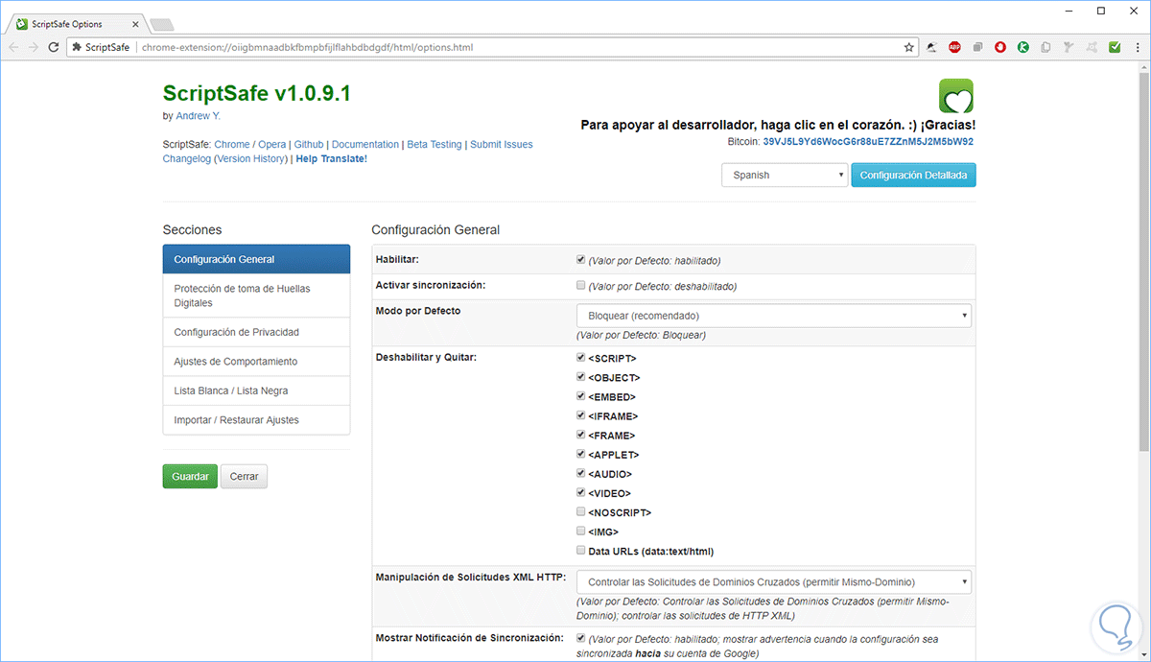1151x662 pixels.
Task: Uncheck the <AUDIO> checkbox
Action: [580, 472]
